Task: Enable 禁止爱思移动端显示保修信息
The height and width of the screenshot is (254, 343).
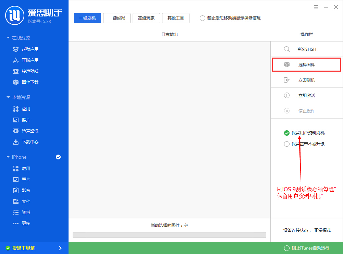Action: 202,19
